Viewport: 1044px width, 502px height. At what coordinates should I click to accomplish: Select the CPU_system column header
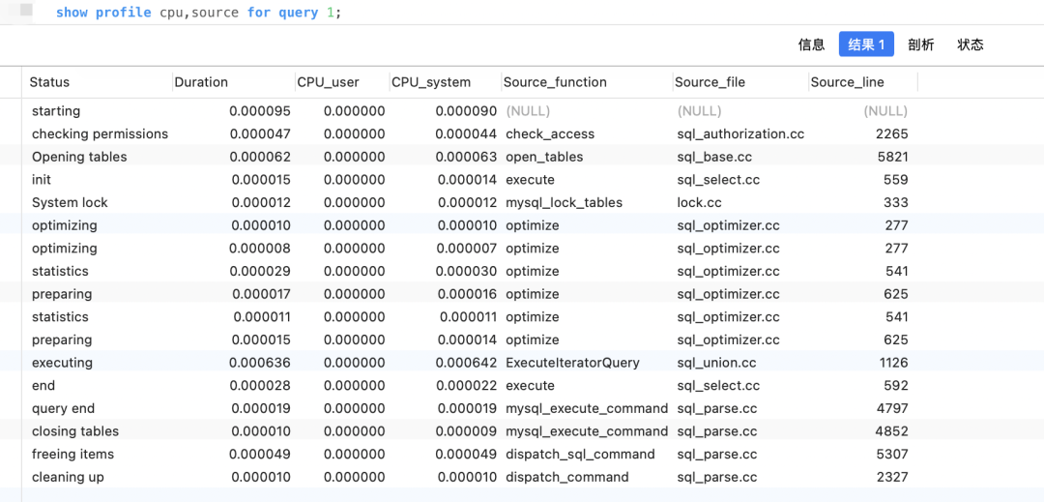click(431, 82)
